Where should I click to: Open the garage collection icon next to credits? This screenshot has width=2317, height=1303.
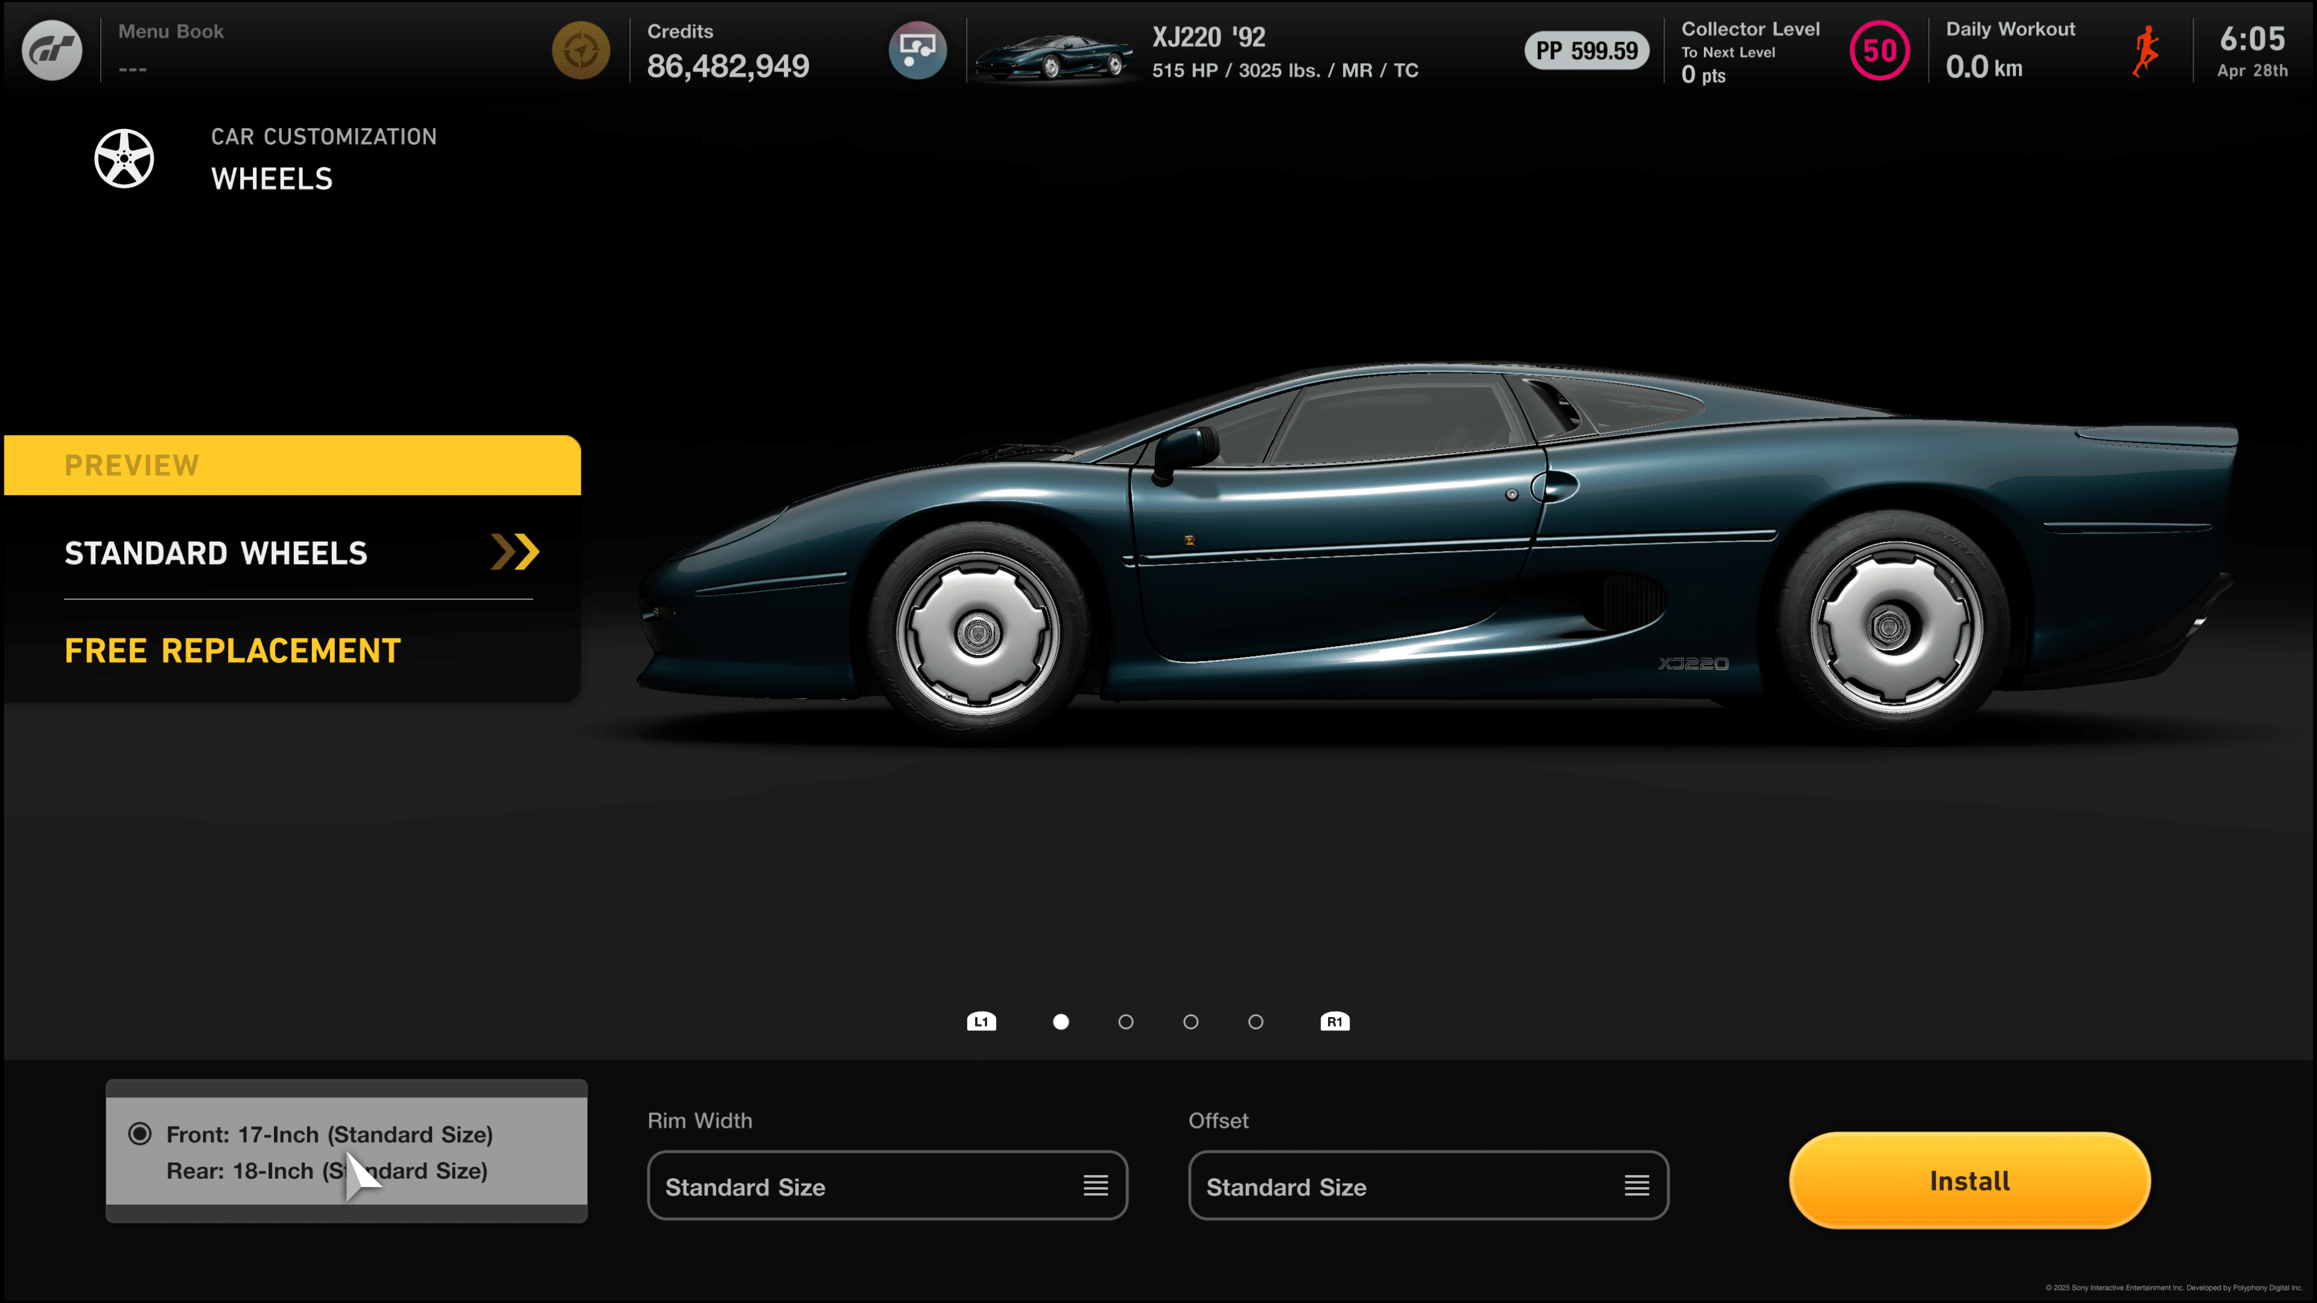click(x=917, y=50)
